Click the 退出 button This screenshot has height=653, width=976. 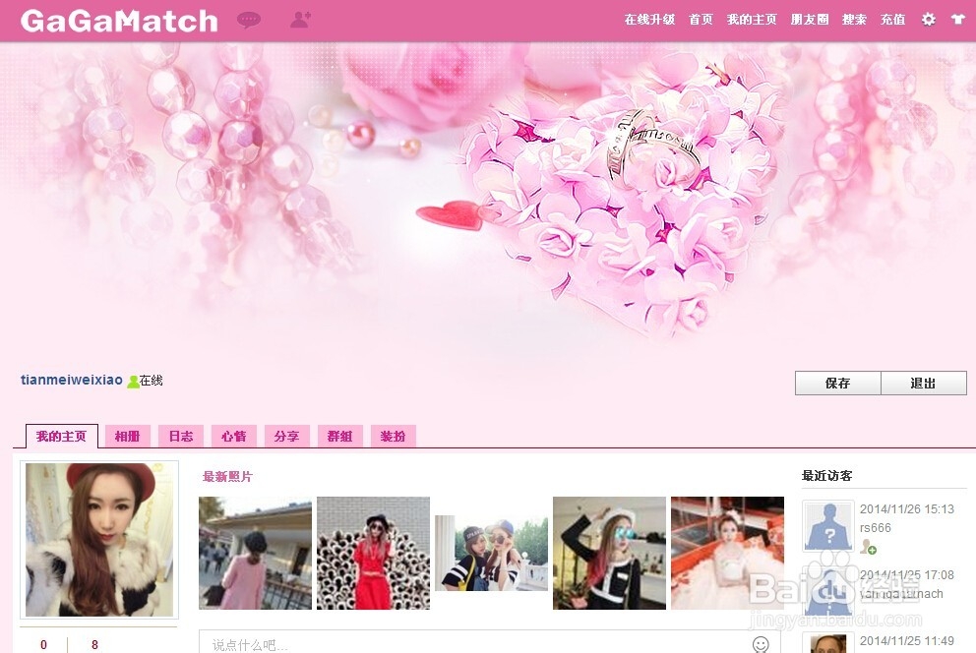924,384
